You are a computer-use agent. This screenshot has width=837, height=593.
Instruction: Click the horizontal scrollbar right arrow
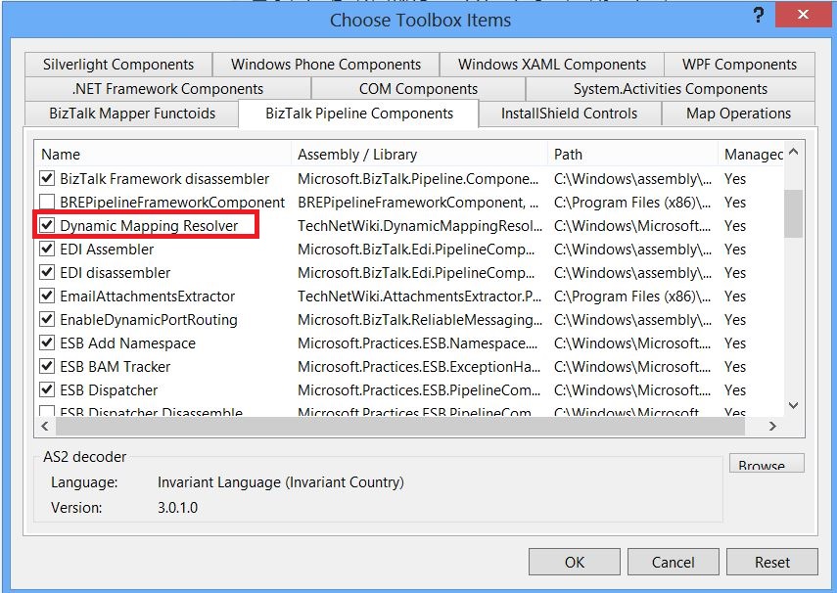pyautogui.click(x=772, y=426)
